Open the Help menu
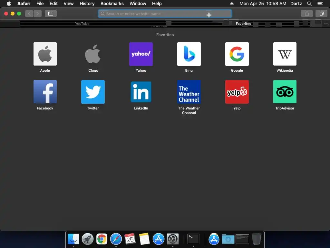The width and height of the screenshot is (330, 248). point(157,4)
